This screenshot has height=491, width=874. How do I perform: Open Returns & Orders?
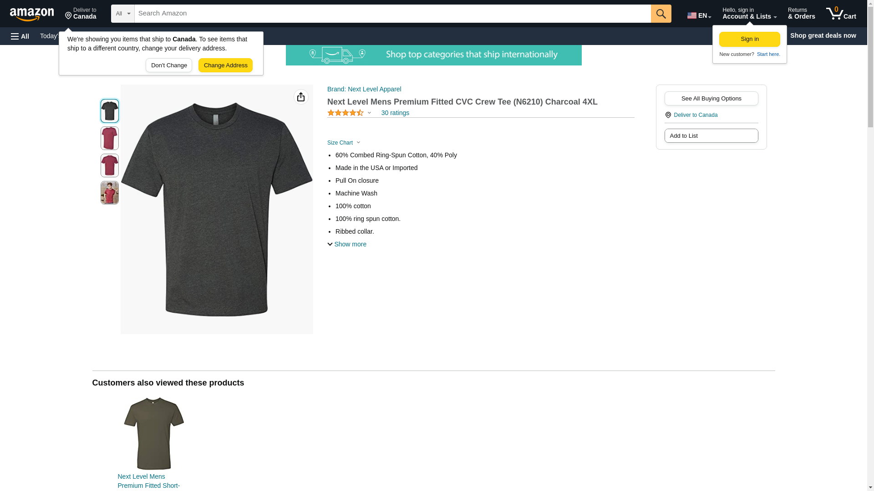801,14
